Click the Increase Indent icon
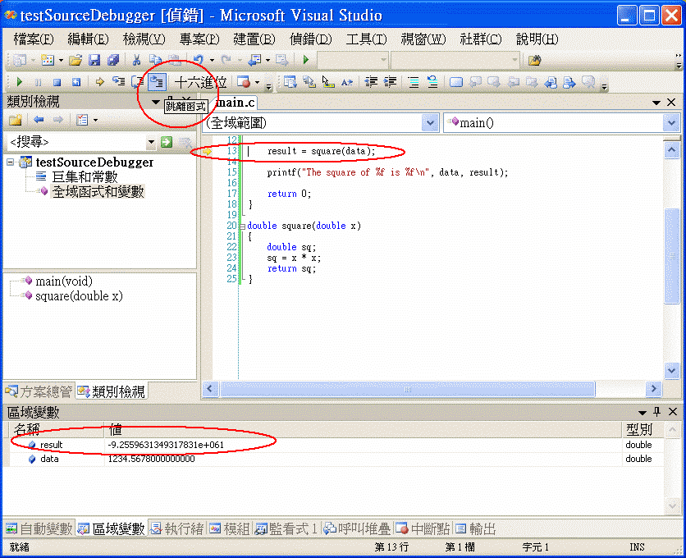Viewport: 686px width, 558px height. [390, 82]
